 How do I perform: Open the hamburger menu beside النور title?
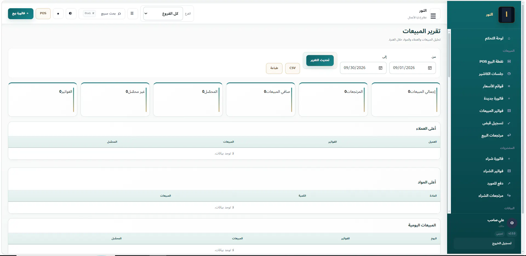pyautogui.click(x=433, y=16)
